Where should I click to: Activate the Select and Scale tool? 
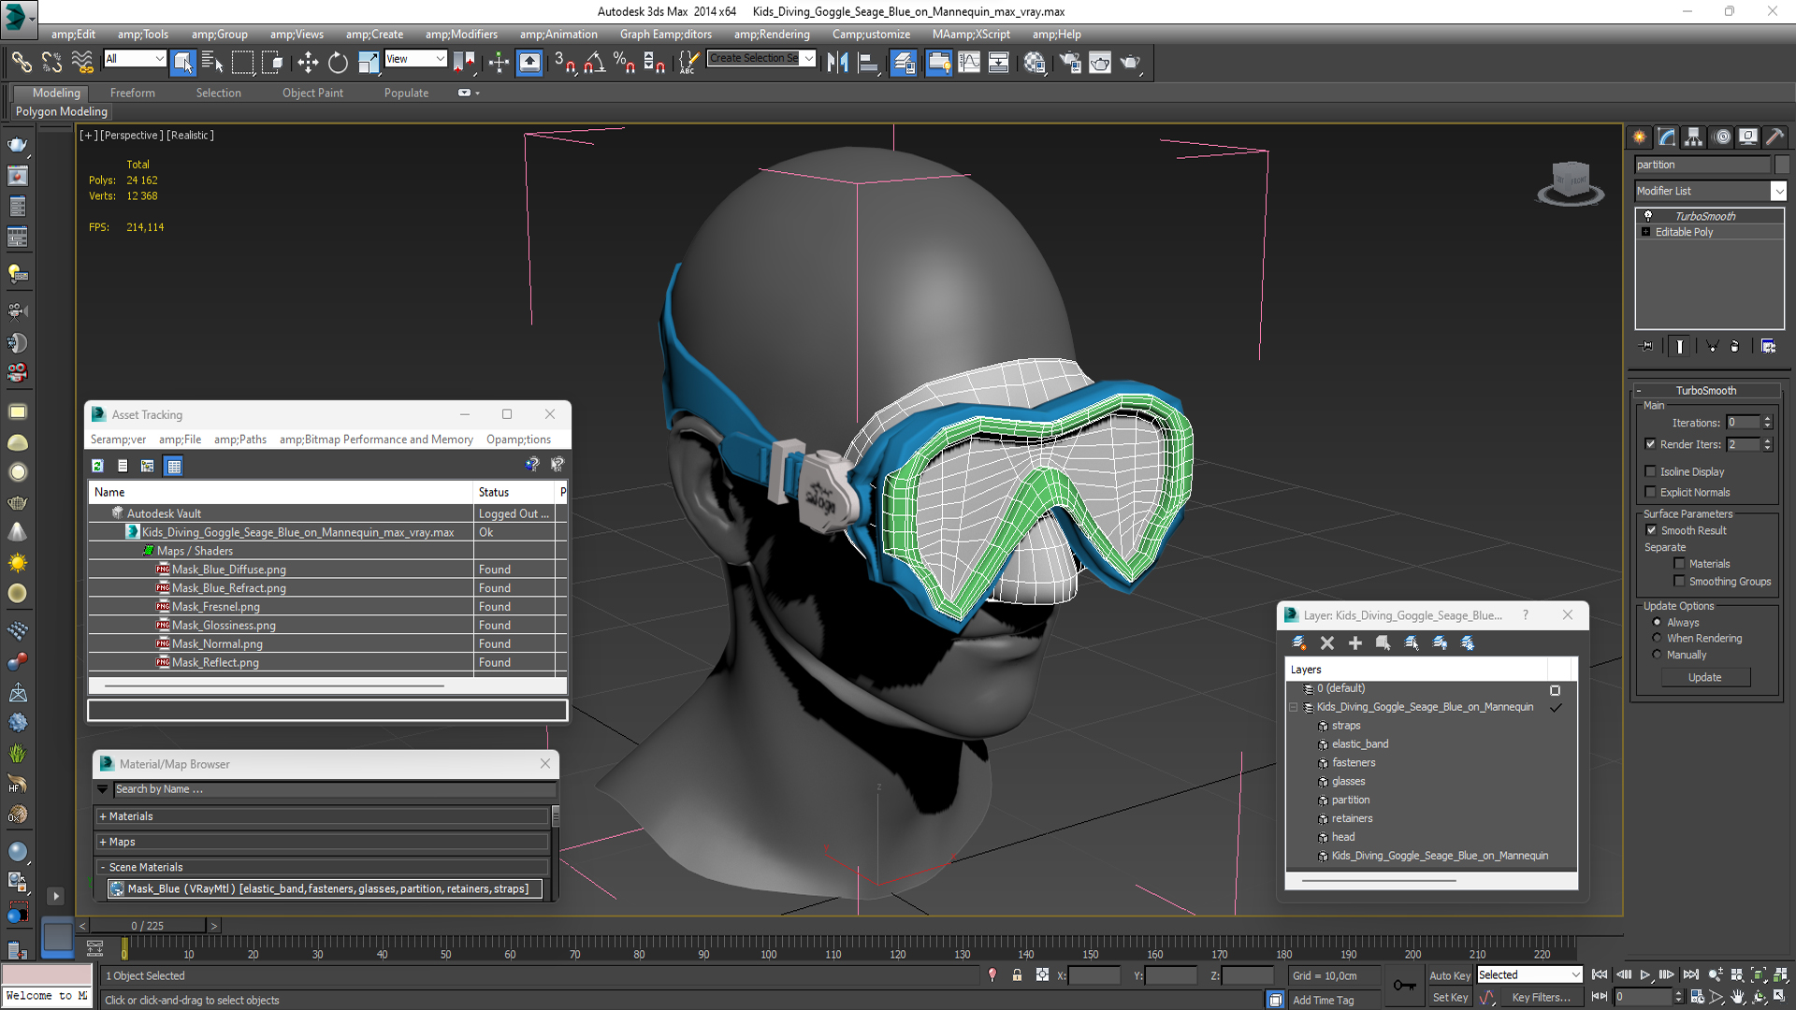pyautogui.click(x=369, y=63)
